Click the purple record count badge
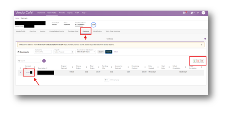The width and height of the screenshot is (231, 116). (44, 61)
